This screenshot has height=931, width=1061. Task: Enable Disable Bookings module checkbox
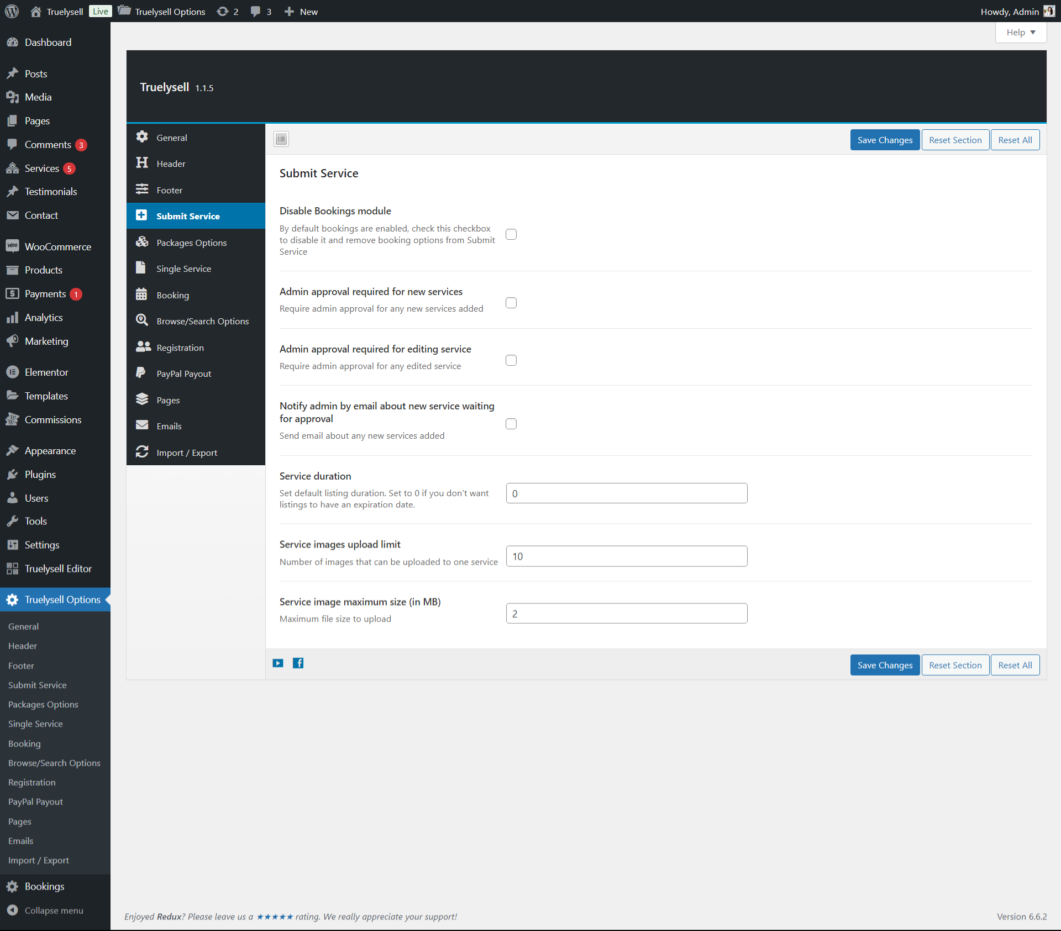511,234
